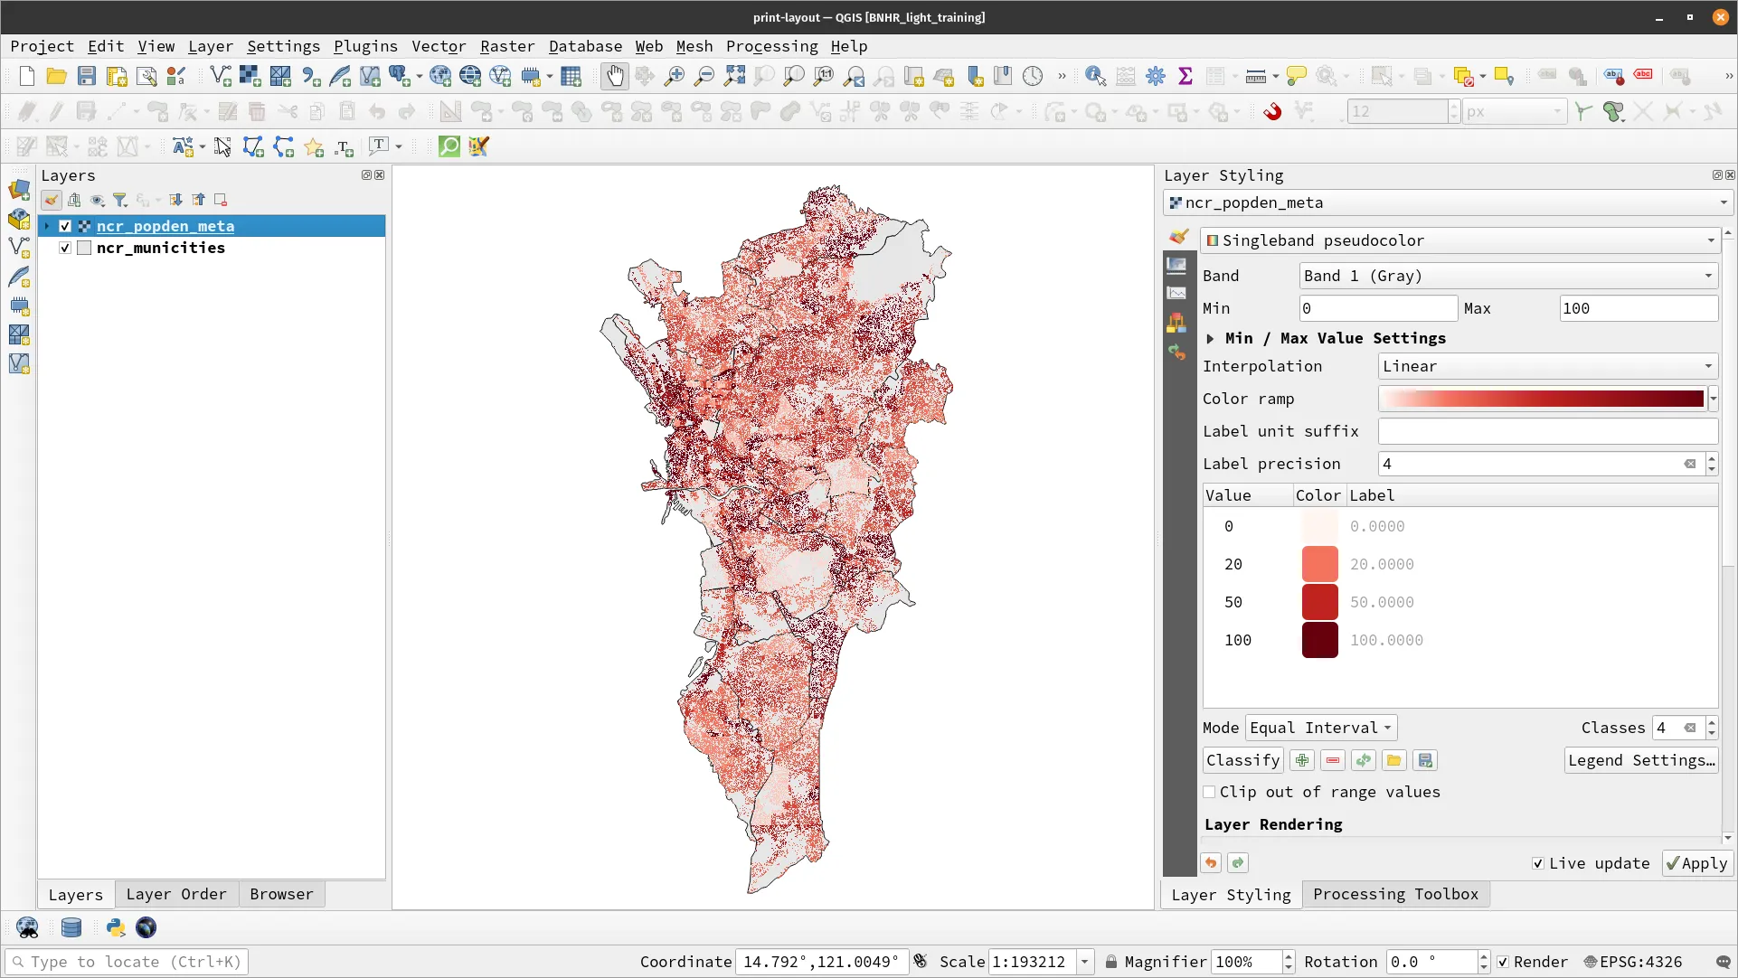Click the Add Class plus icon
This screenshot has height=978, width=1738.
point(1302,760)
